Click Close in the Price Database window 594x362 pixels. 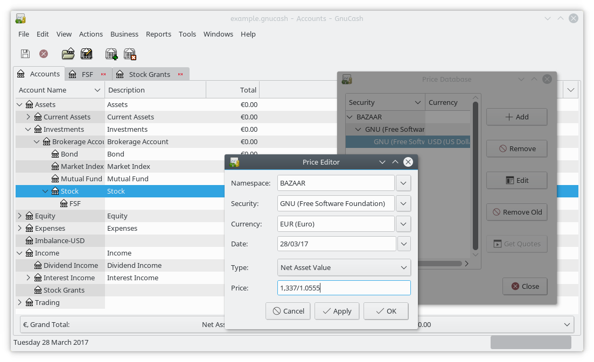point(525,286)
